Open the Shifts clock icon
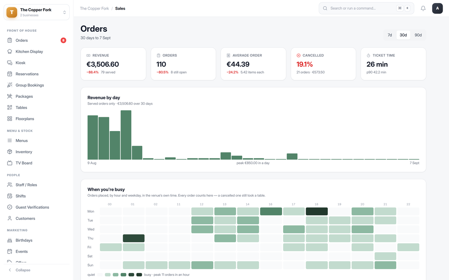 point(10,196)
